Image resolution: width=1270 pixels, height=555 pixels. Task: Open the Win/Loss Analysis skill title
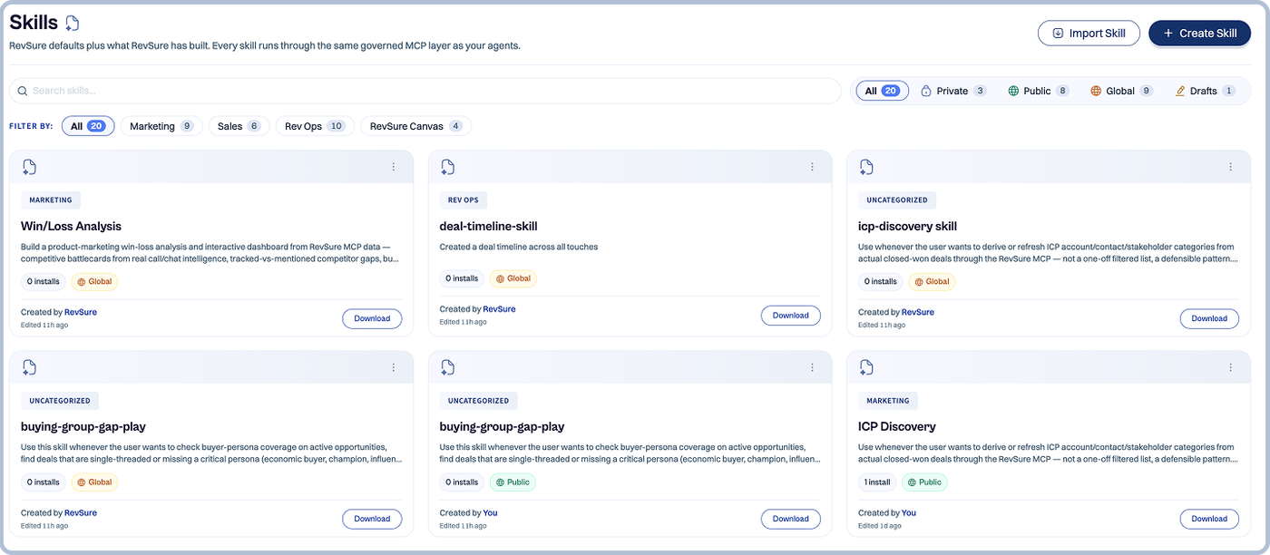click(71, 226)
